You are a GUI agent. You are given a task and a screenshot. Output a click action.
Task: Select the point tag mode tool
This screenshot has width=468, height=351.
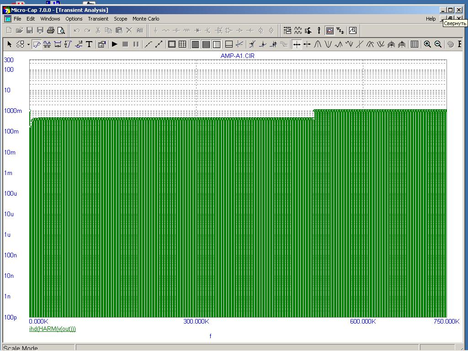(x=79, y=44)
